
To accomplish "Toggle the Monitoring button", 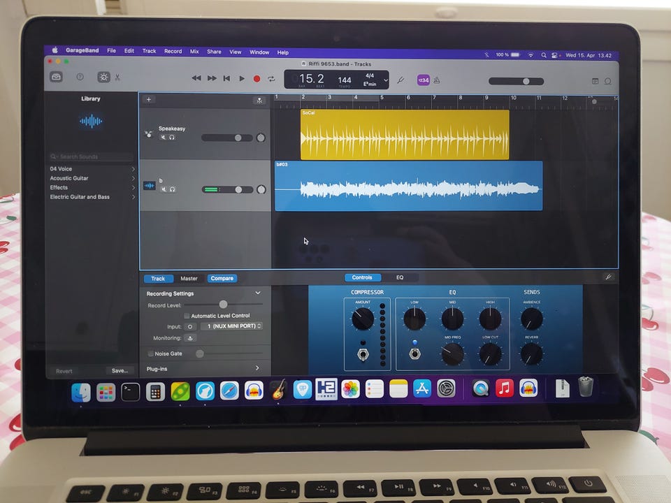I will point(190,338).
